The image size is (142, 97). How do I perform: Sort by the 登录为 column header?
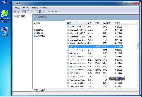coord(118,23)
